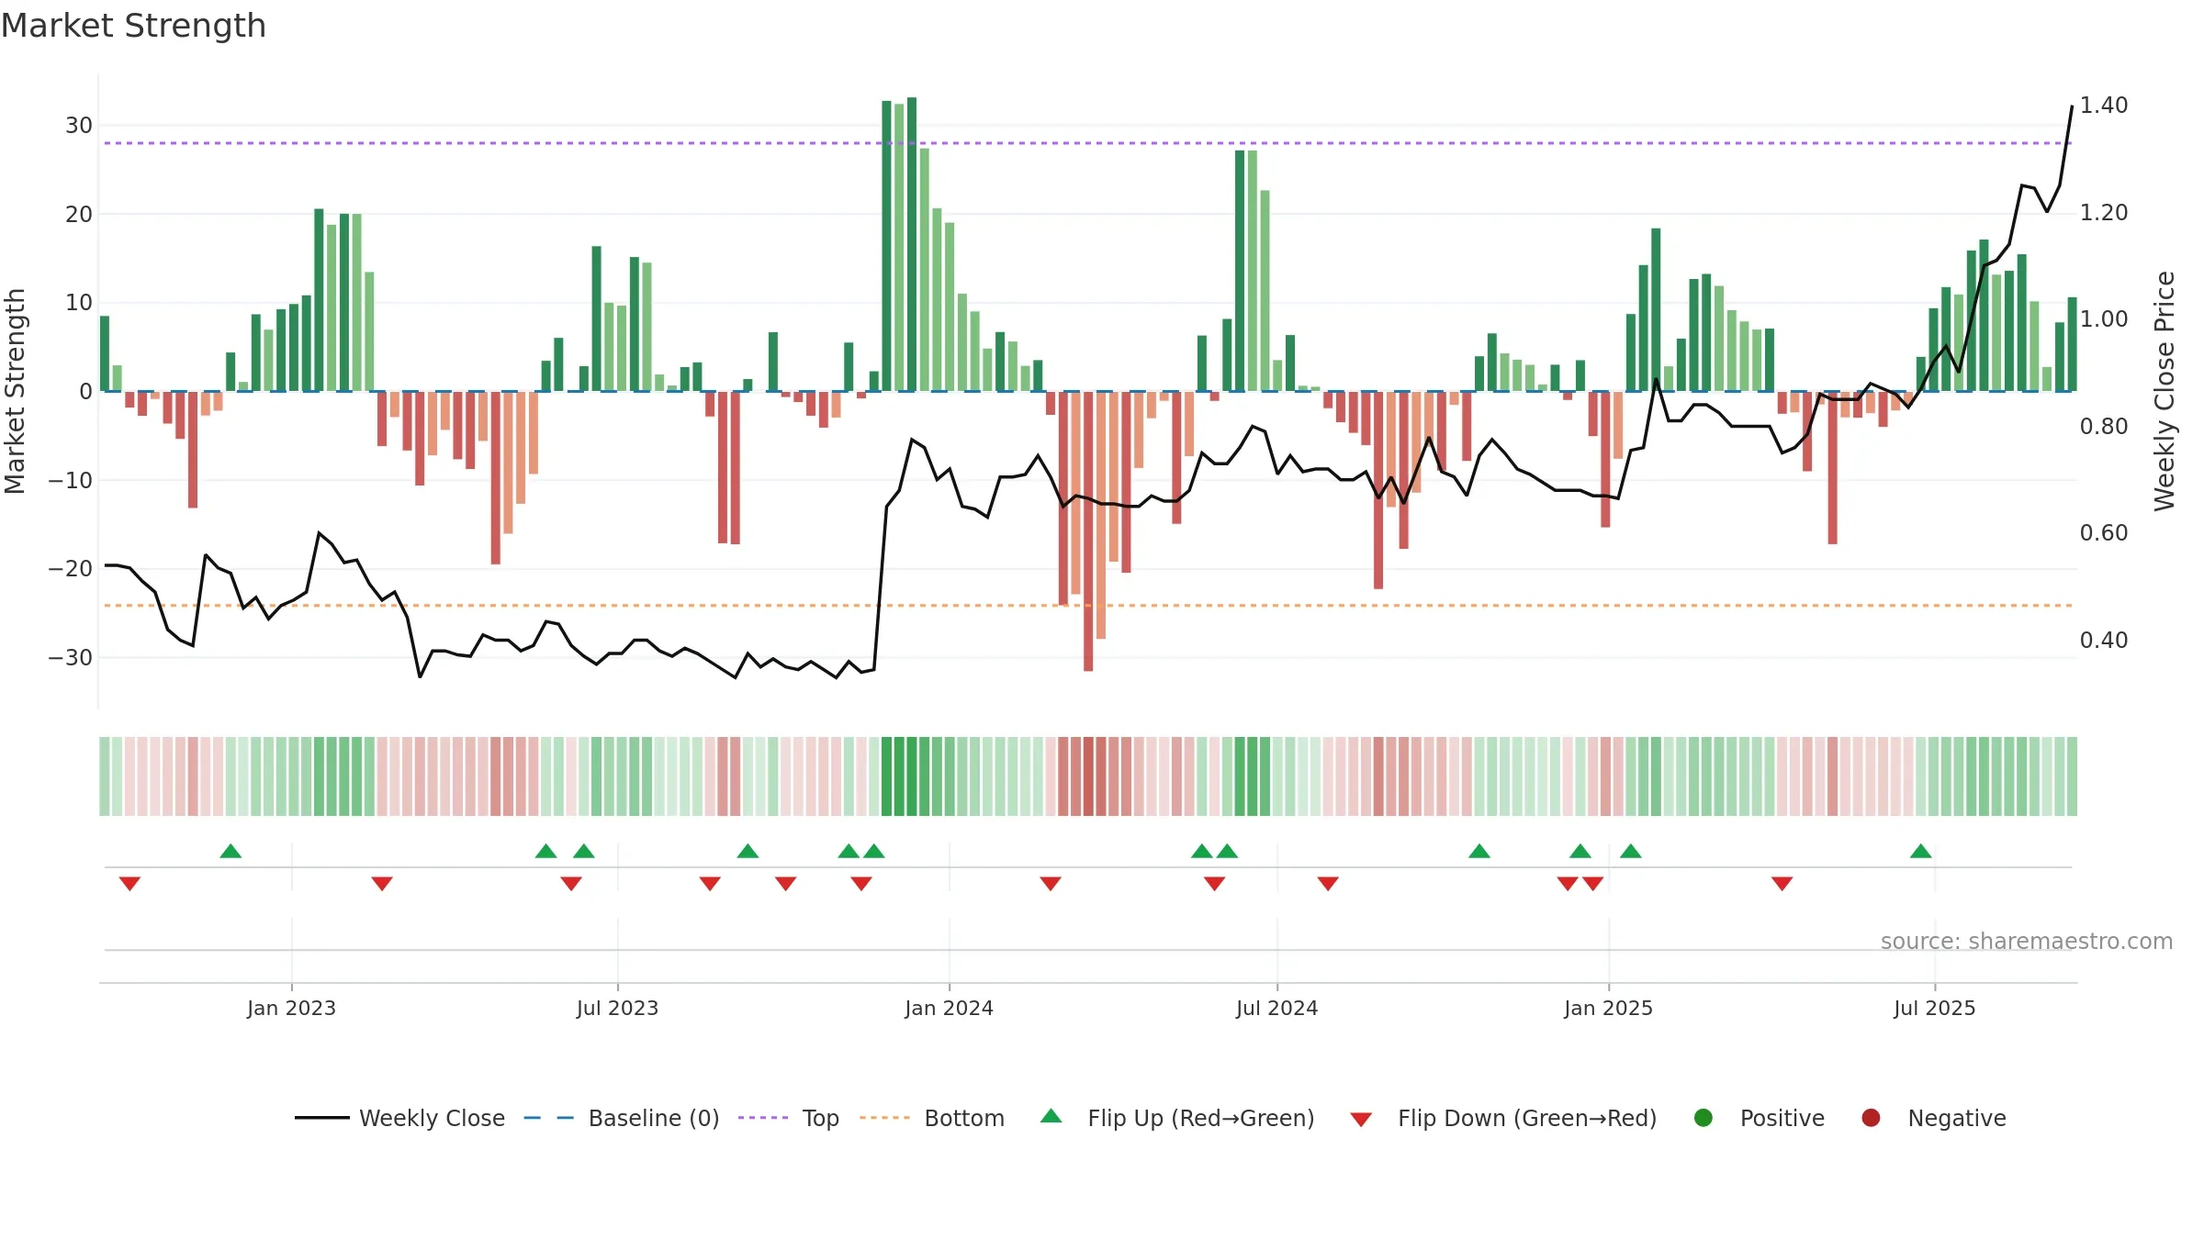
Task: Click the first flip-up marker before Jan 2023
Action: point(231,851)
